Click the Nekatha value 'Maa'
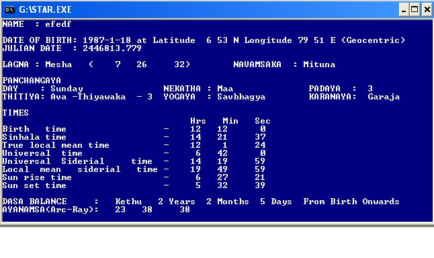Screen dimensions: 434x258 (x=225, y=89)
